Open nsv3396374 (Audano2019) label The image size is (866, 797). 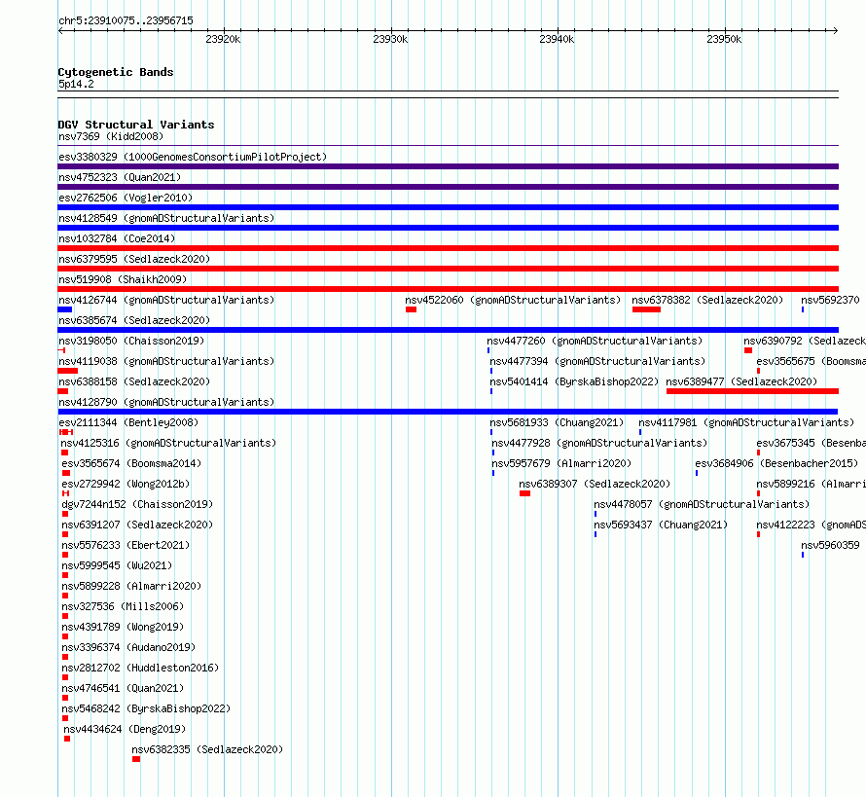(x=128, y=647)
